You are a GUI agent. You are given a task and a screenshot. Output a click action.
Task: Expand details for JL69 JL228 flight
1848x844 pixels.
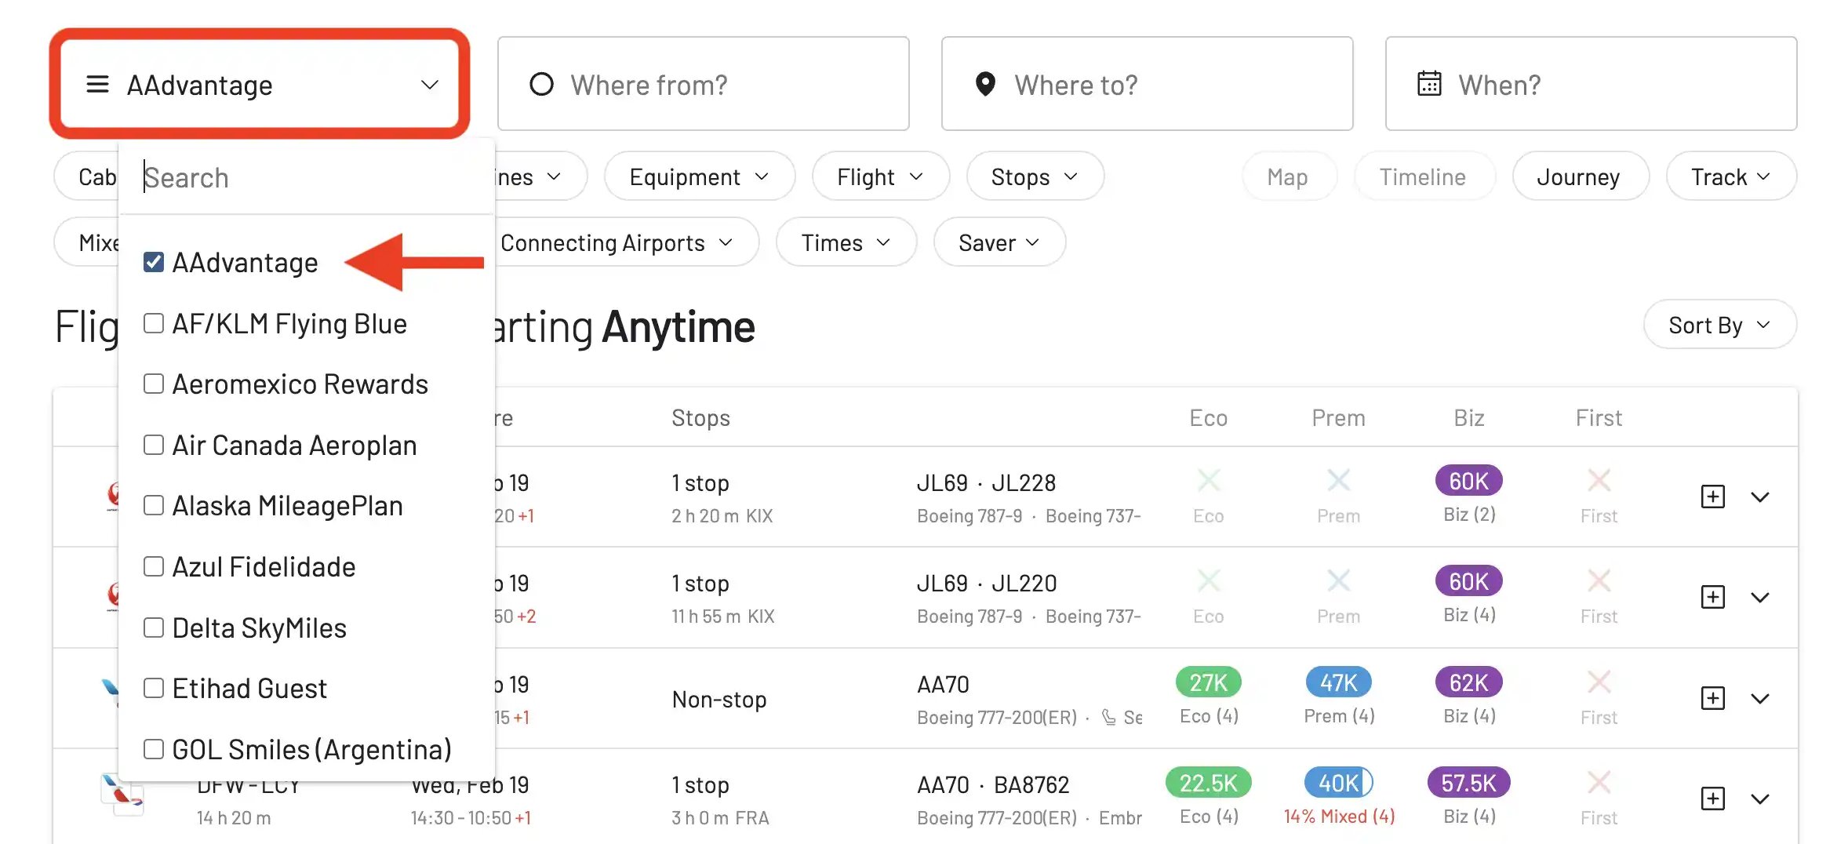1760,497
